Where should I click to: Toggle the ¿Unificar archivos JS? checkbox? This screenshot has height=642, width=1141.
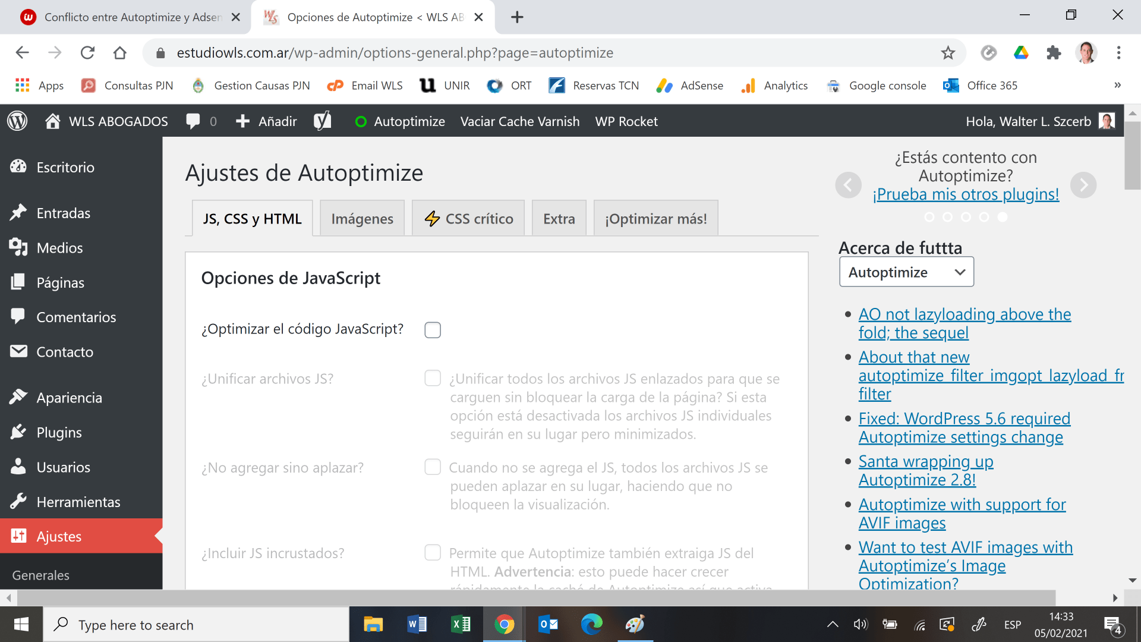pos(433,378)
